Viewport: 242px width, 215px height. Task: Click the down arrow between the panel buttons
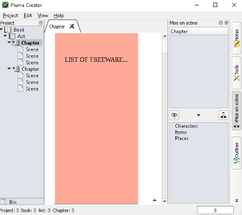click(198, 115)
